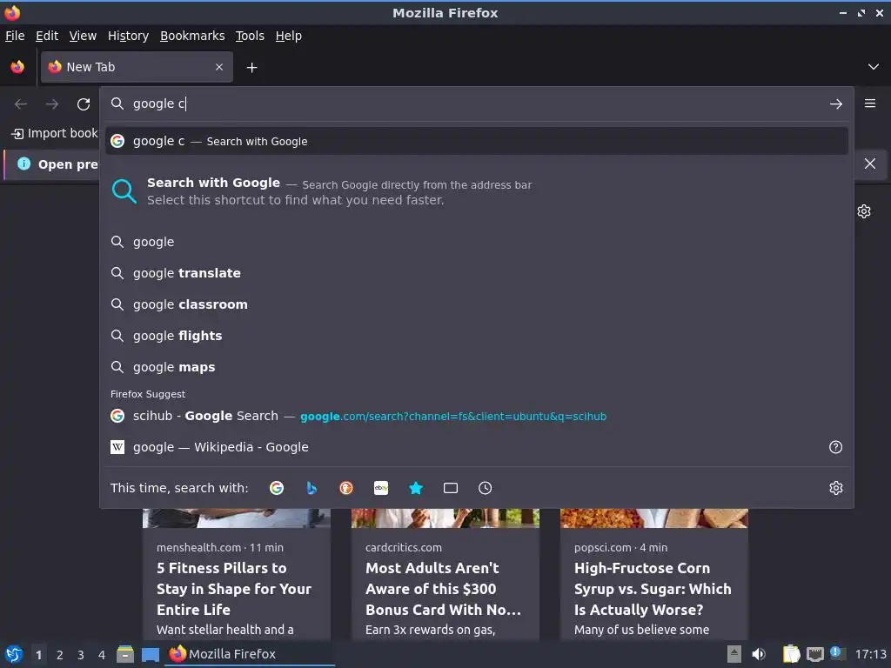Switch to workspace 4 in taskbar
This screenshot has height=668, width=891.
(102, 655)
